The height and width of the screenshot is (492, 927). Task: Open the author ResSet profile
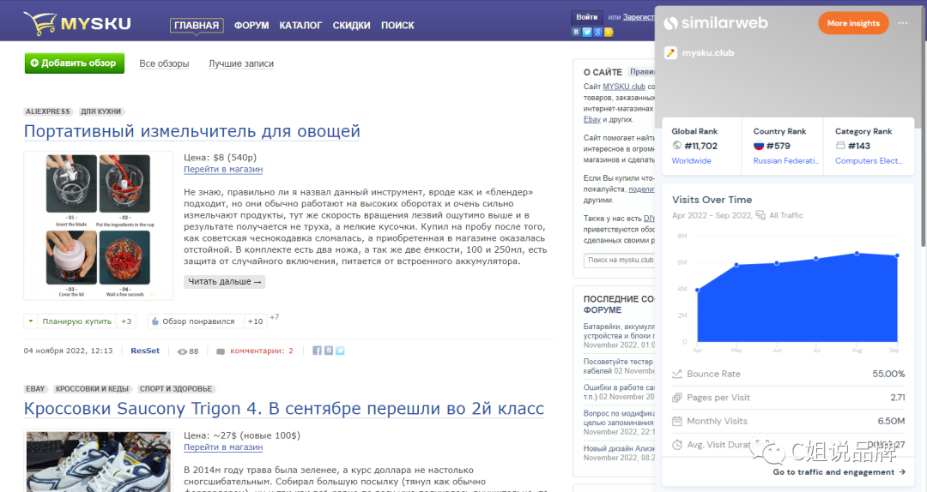145,351
